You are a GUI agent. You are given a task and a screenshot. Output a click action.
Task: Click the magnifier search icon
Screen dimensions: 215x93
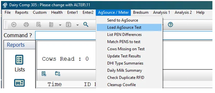[86, 25]
